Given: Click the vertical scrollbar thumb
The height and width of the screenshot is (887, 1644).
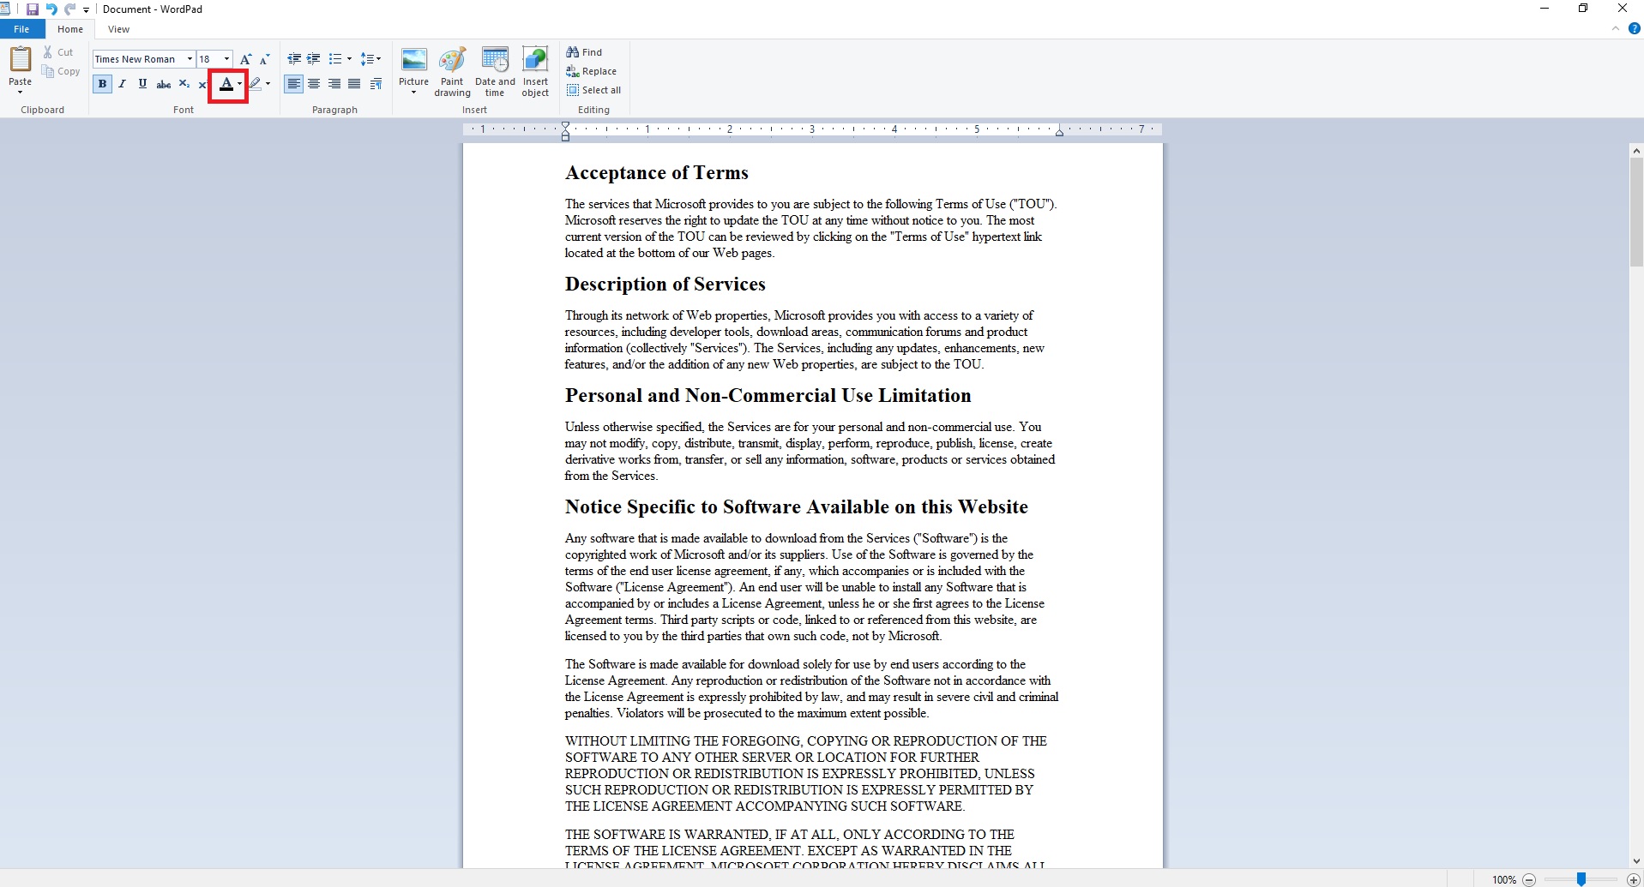Looking at the screenshot, I should 1636,213.
